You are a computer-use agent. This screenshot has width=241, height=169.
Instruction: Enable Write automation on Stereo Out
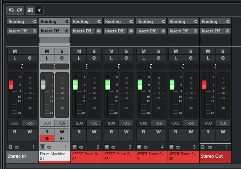(x=223, y=132)
